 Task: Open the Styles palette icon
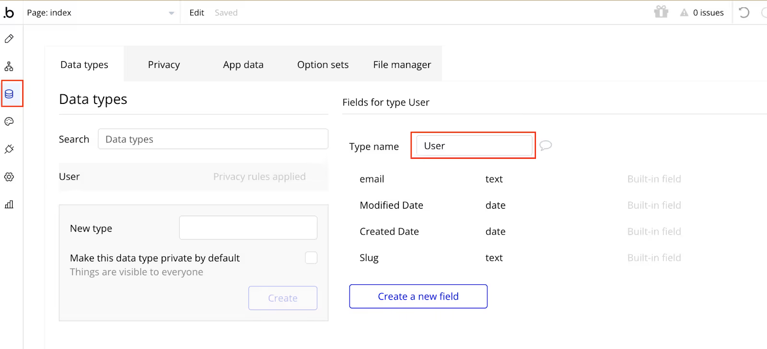[x=9, y=122]
